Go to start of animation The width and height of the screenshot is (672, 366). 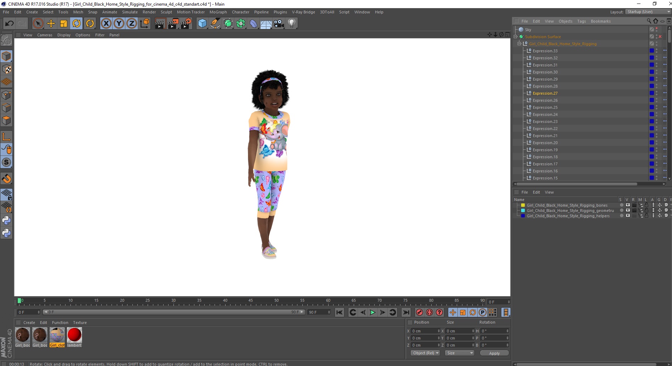click(339, 312)
